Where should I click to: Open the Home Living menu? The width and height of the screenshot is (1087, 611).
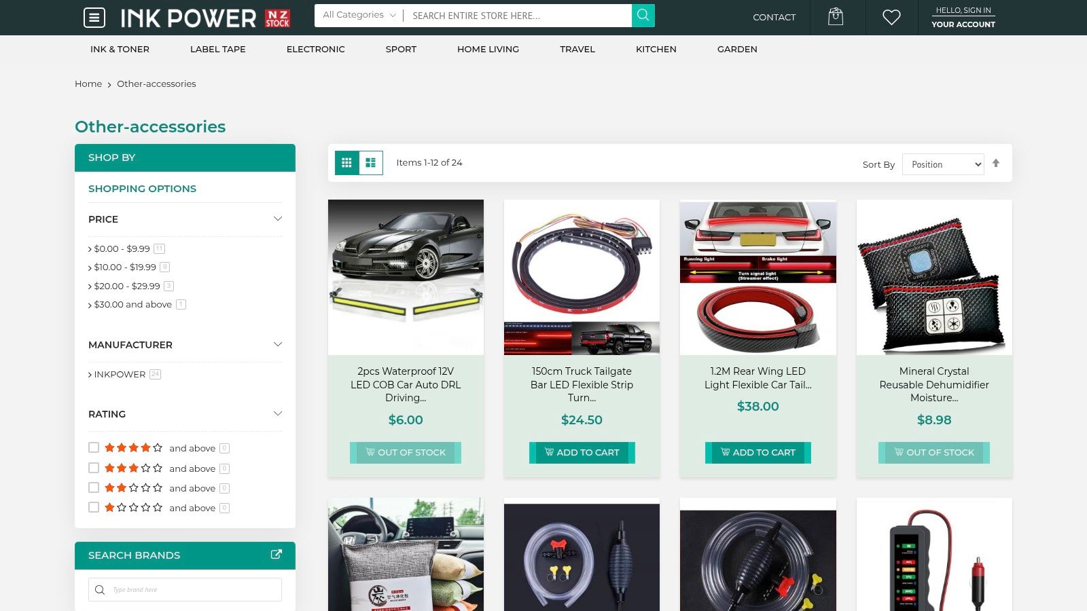(x=488, y=49)
